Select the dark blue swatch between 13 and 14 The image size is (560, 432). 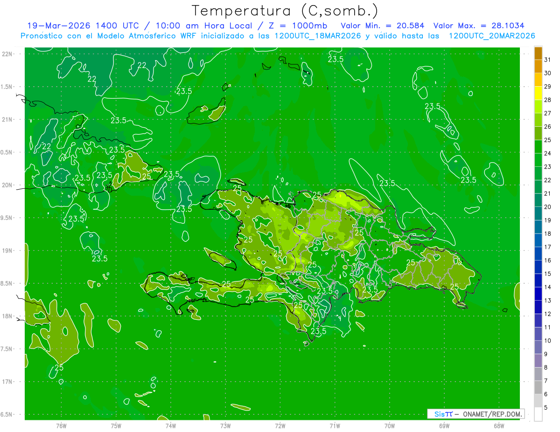pos(538,294)
